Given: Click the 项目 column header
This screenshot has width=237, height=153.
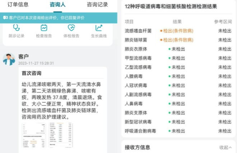Looking at the screenshot, I should [x=129, y=22].
